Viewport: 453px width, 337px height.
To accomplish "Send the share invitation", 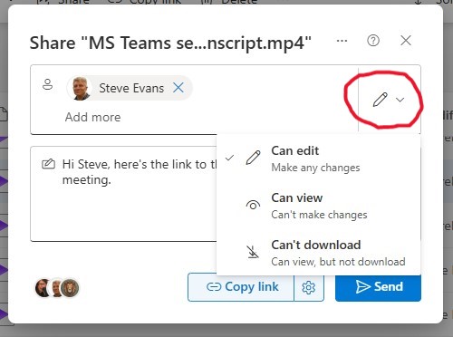I will pos(378,287).
